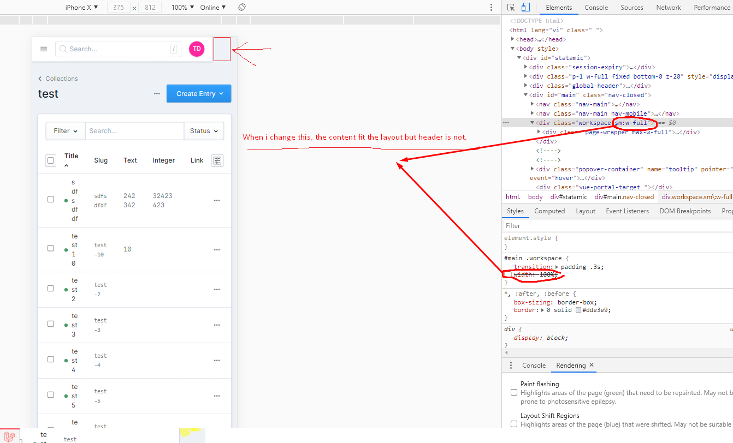The height and width of the screenshot is (443, 733).
Task: Click the viewport width field showing 375
Action: click(x=119, y=8)
